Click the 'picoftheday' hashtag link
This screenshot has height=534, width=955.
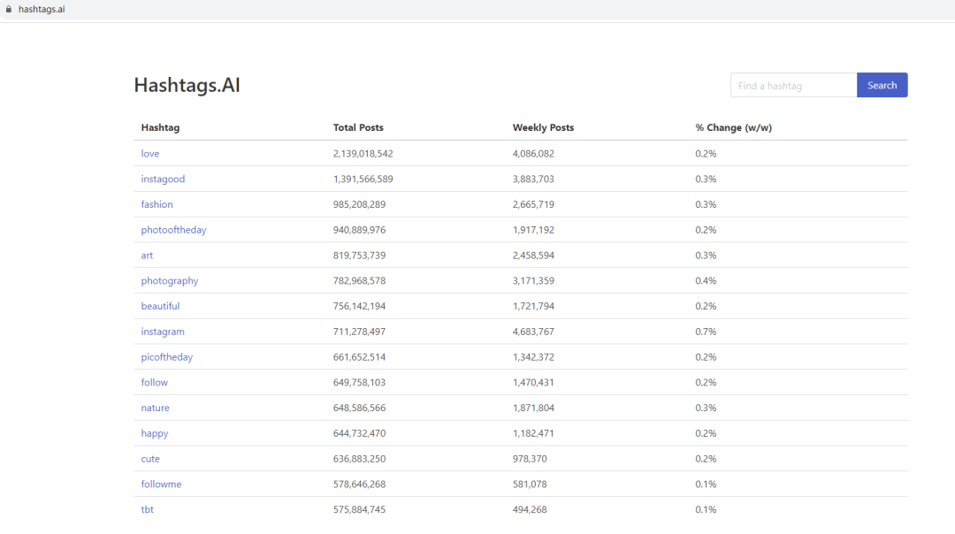166,357
